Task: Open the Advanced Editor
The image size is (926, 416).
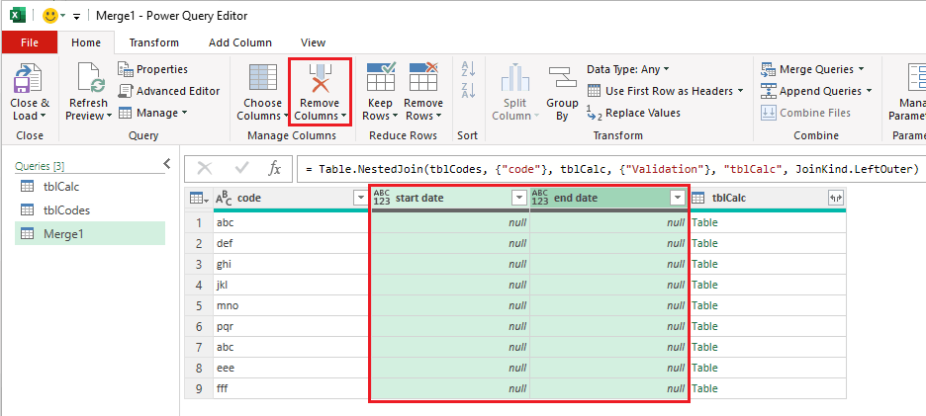Action: point(169,91)
